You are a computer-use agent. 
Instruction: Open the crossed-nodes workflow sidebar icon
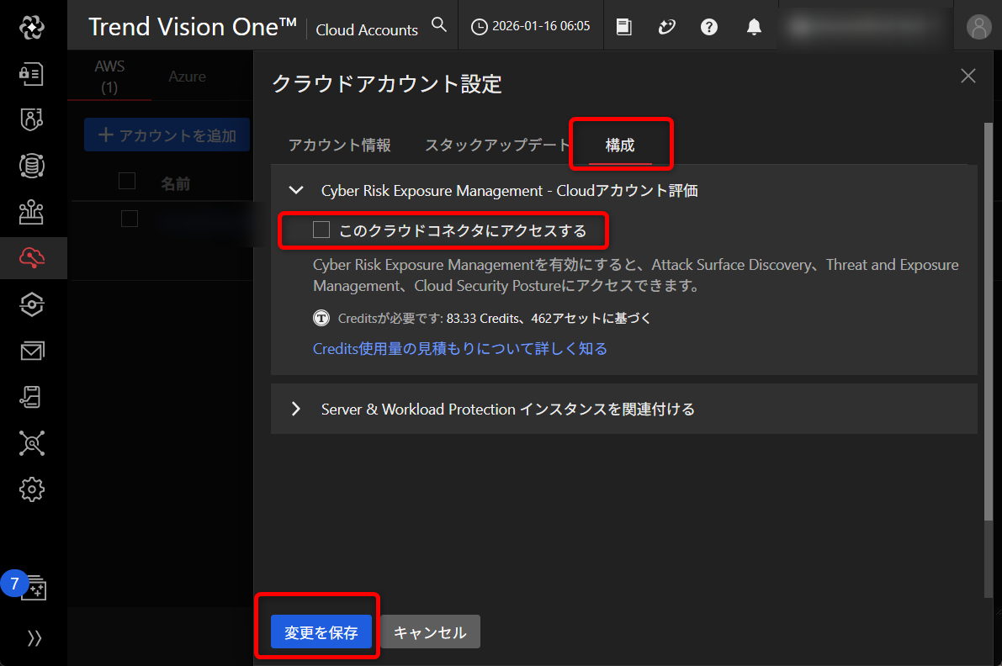31,443
